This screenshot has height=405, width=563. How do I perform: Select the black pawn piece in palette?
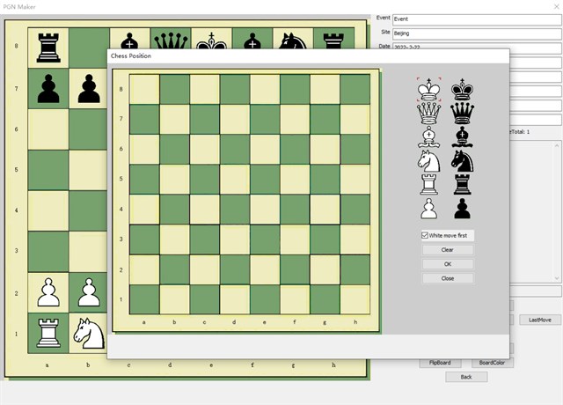(x=462, y=209)
